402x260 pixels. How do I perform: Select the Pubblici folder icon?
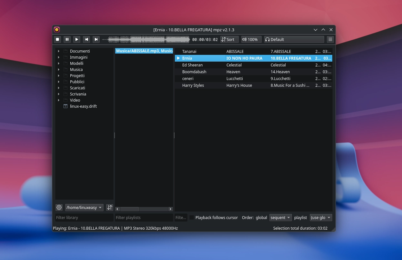(65, 82)
